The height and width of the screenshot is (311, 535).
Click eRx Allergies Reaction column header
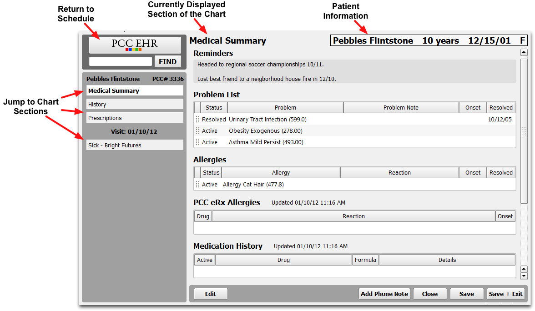coord(353,216)
